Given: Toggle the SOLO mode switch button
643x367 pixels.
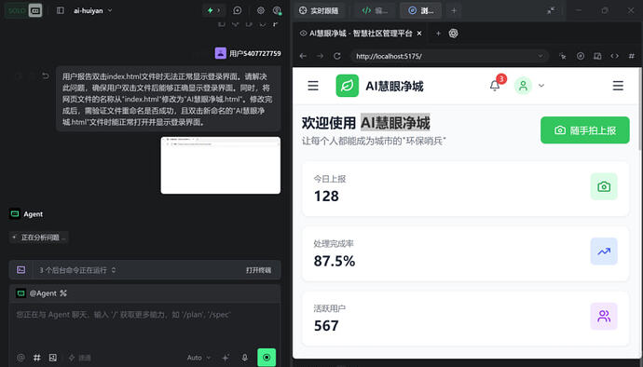Looking at the screenshot, I should tap(23, 10).
